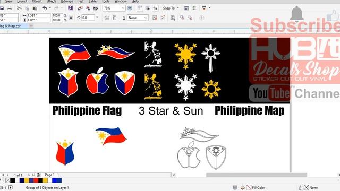Click the outline pen None indicator
This screenshot has height=191, width=340.
tap(308, 187)
